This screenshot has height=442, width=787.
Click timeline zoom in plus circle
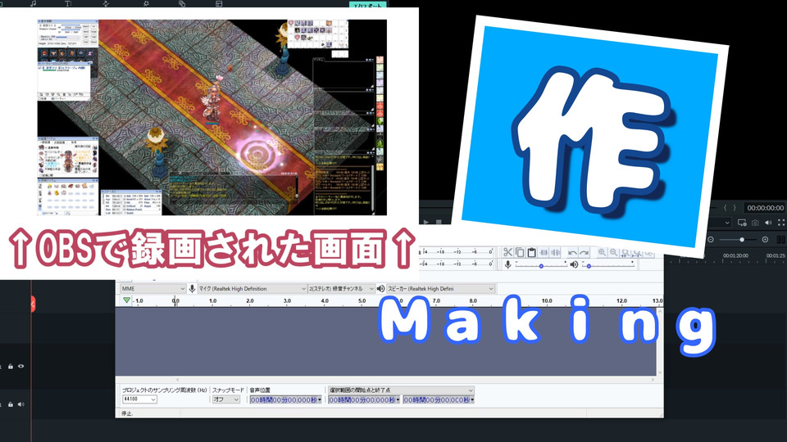(765, 240)
